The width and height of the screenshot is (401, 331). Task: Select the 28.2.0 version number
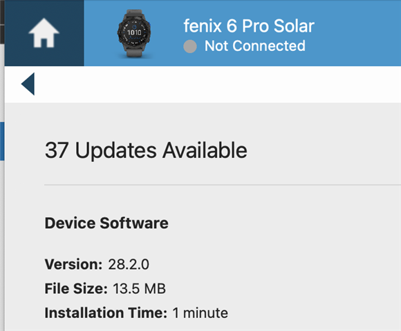point(129,264)
